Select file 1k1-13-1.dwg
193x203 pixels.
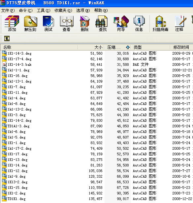tap(19, 81)
